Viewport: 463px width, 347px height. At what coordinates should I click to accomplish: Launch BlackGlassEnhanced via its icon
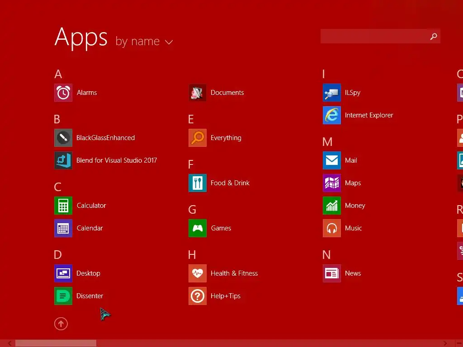click(x=63, y=138)
